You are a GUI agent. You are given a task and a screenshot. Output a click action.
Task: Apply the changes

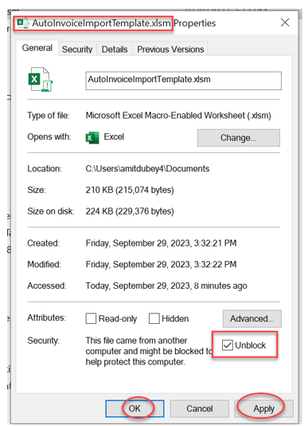pos(263,408)
